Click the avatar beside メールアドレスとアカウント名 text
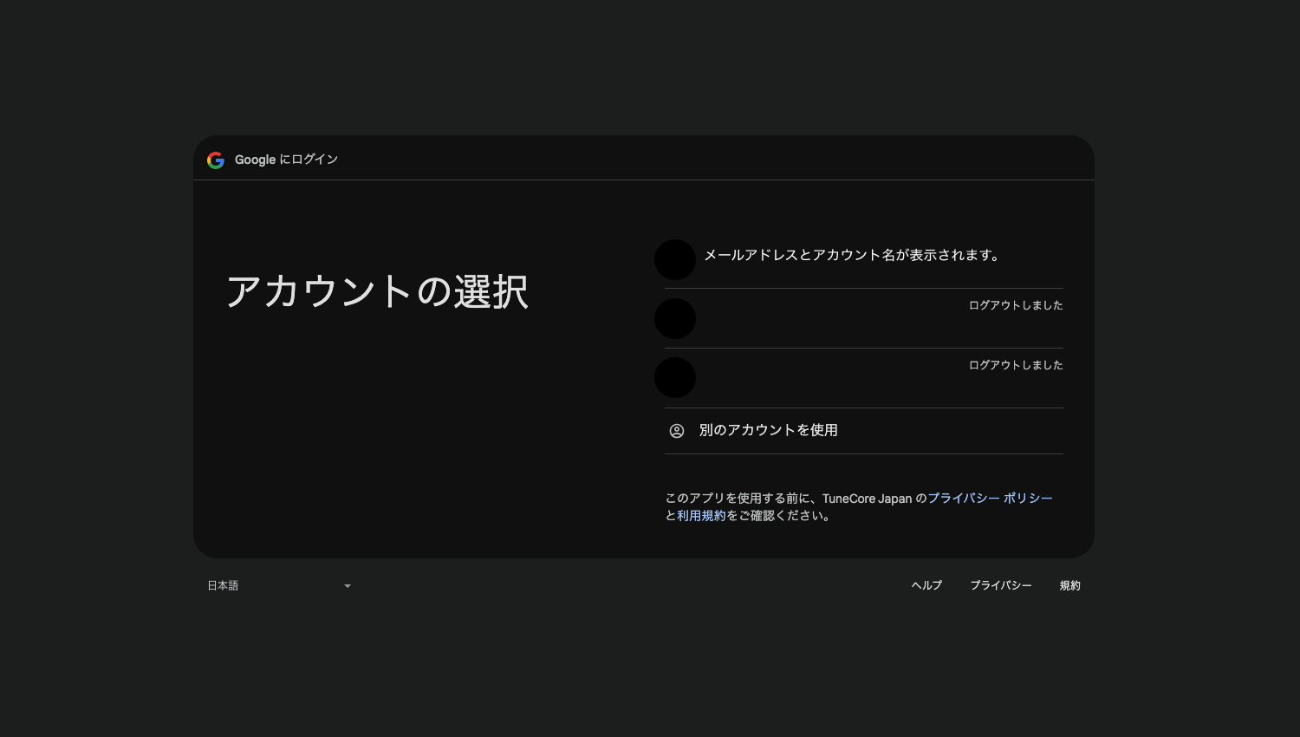This screenshot has height=737, width=1300. click(675, 260)
